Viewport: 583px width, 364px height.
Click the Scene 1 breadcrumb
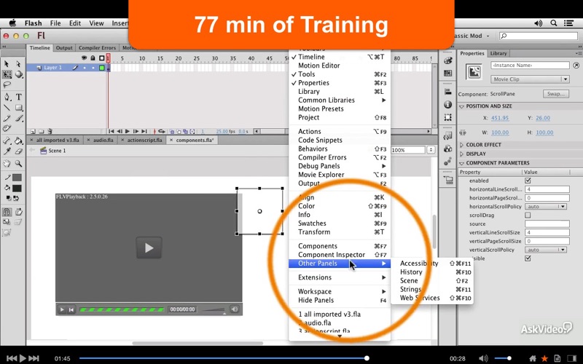point(57,151)
